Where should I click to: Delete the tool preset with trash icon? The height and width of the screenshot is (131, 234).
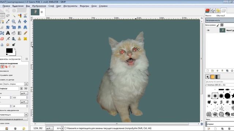pyautogui.click(x=15, y=128)
